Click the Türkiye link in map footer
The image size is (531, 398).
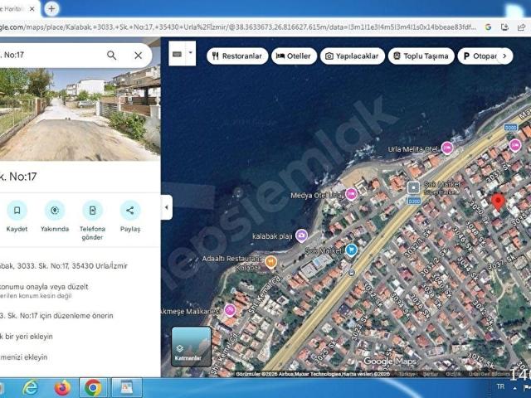tap(408, 374)
